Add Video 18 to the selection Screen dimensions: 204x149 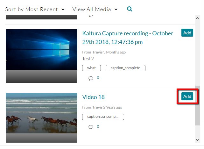pyautogui.click(x=187, y=96)
